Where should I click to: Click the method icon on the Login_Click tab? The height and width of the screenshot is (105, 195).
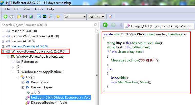pos(128,26)
